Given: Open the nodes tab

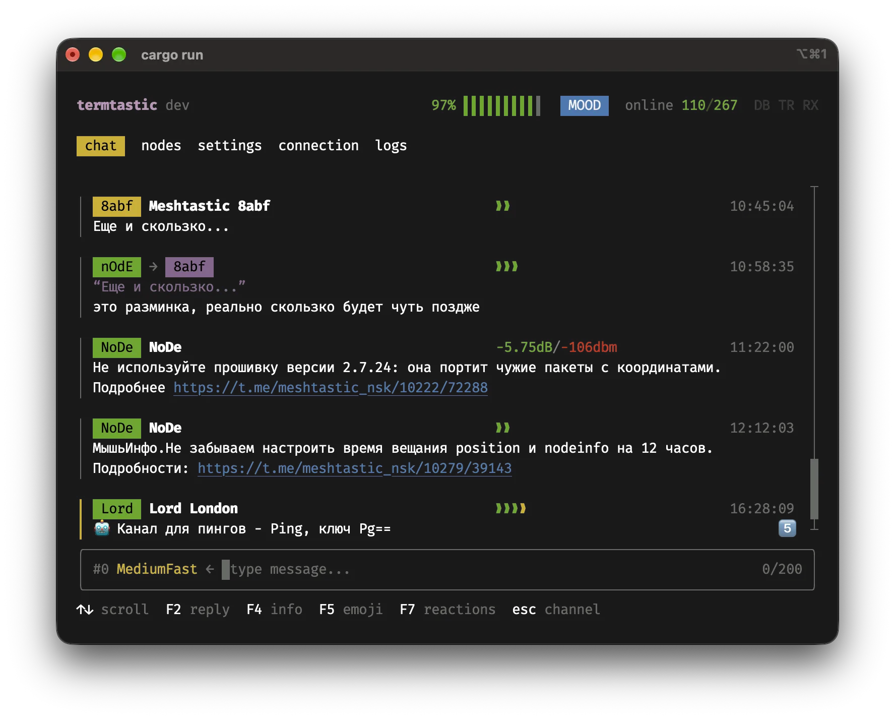Looking at the screenshot, I should pos(161,146).
